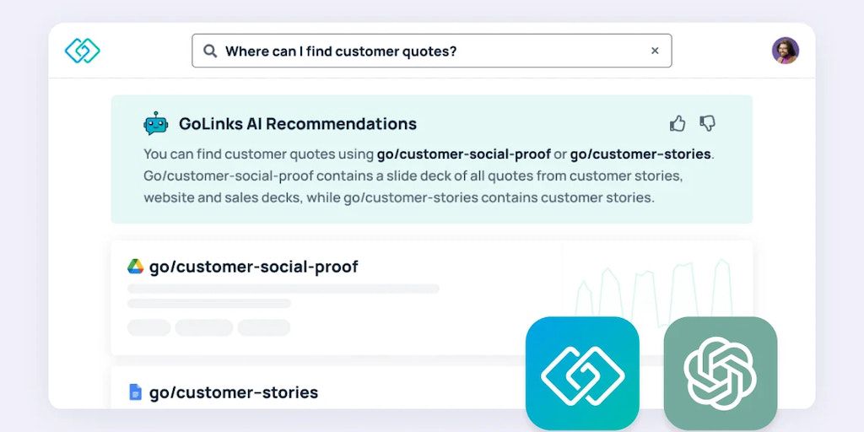Click the search magnifier icon
This screenshot has height=432, width=864.
click(x=210, y=51)
